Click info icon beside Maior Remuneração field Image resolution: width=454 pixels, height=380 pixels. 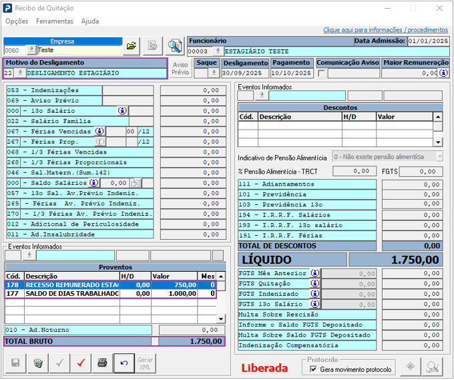pos(444,73)
